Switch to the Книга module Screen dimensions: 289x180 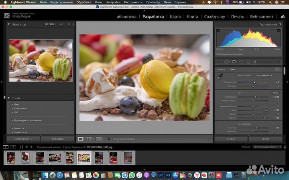(x=192, y=16)
